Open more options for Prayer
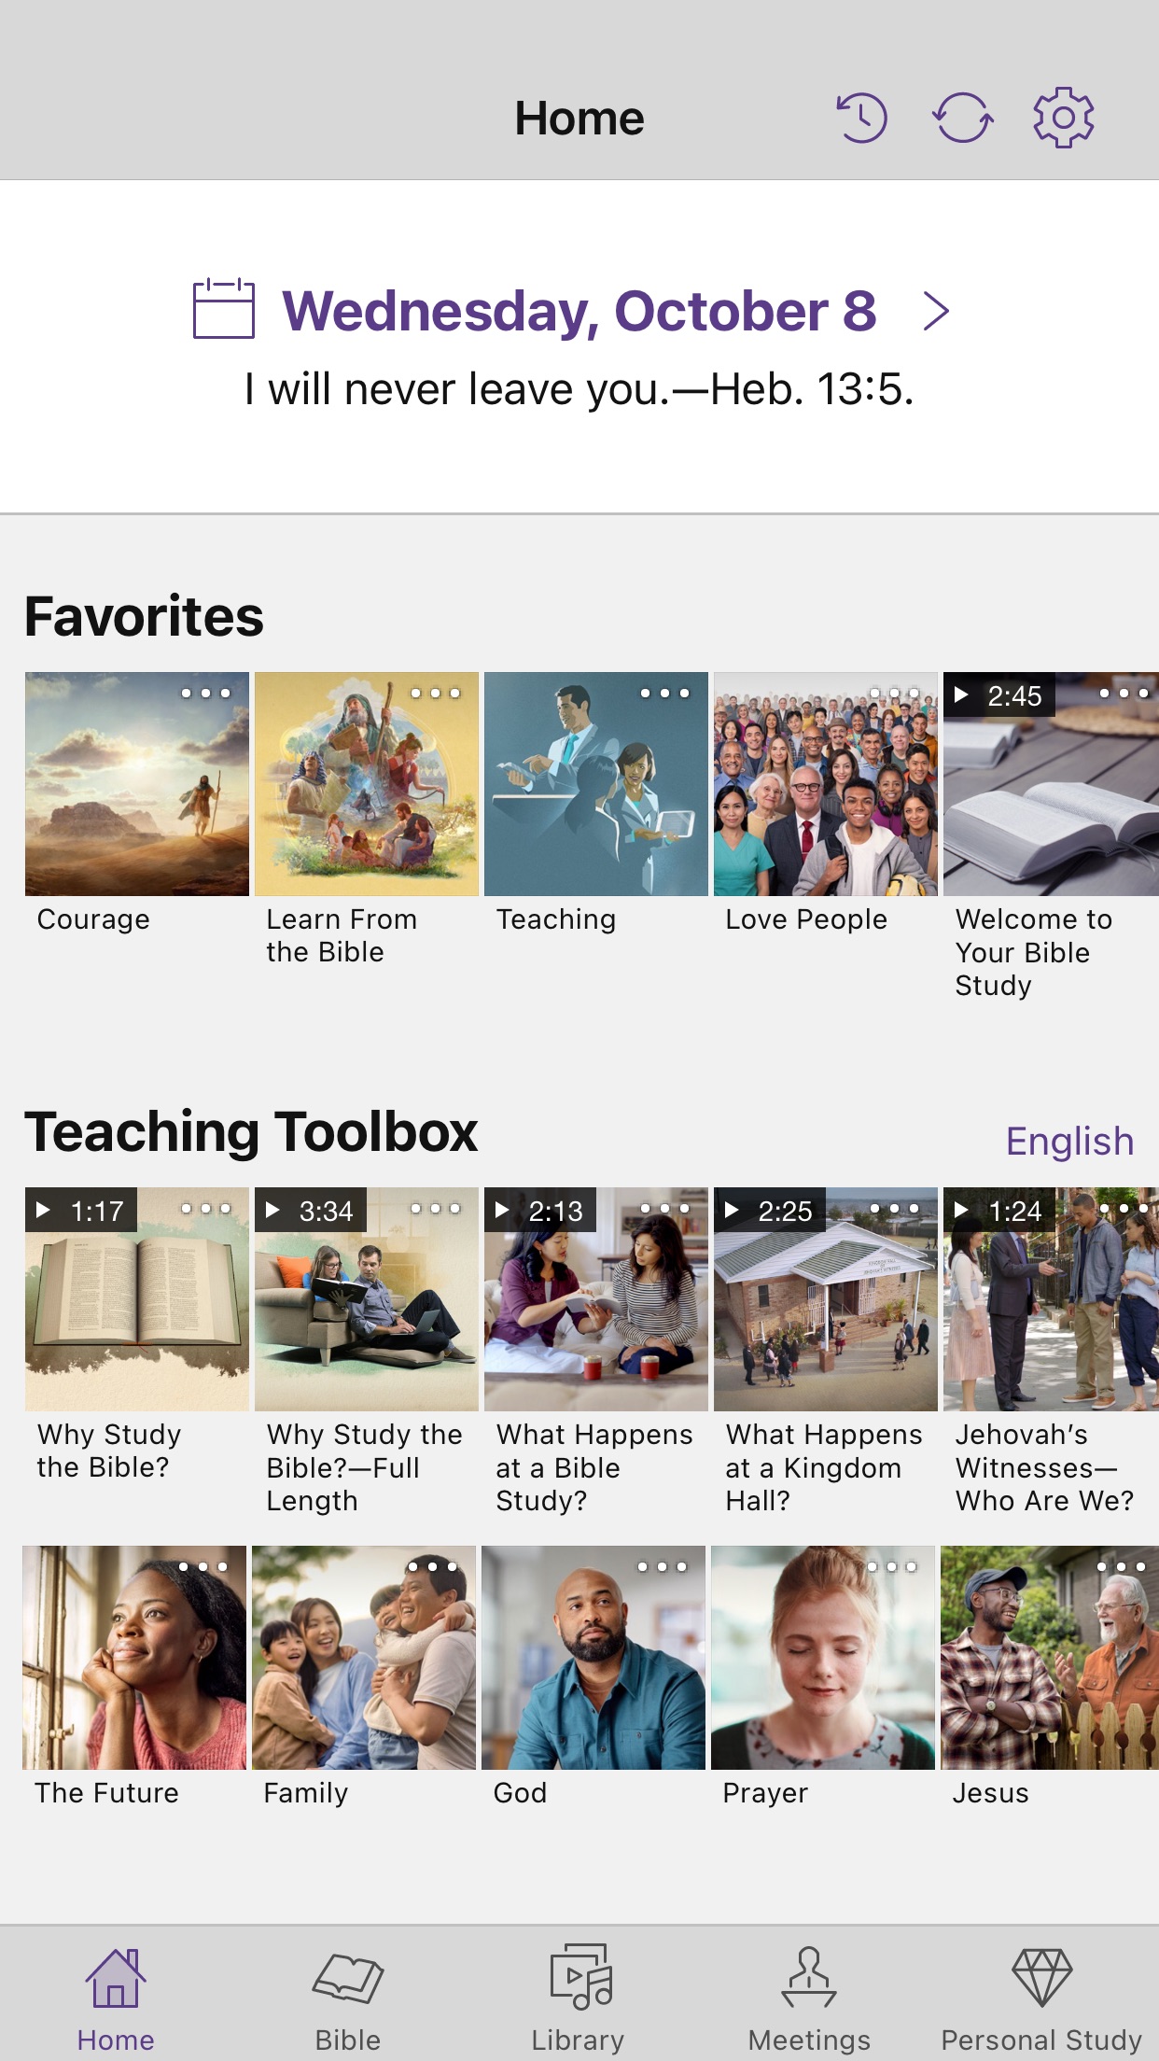This screenshot has height=2061, width=1159. (x=891, y=1567)
